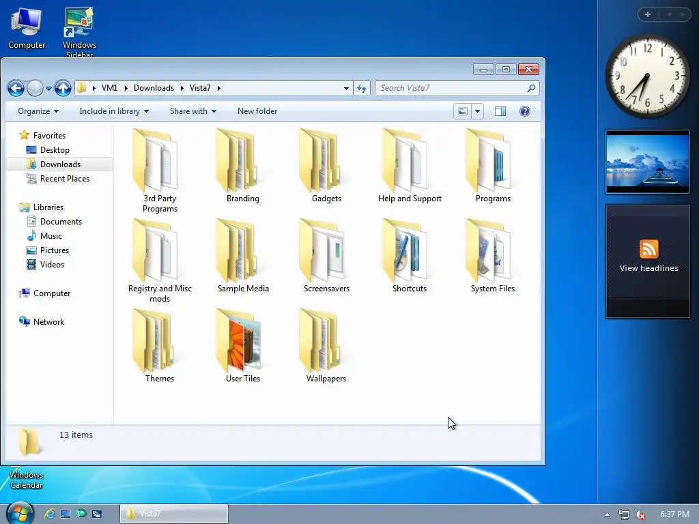The image size is (699, 524).
Task: Expand the arrow after VM1 in address bar
Action: pos(126,88)
